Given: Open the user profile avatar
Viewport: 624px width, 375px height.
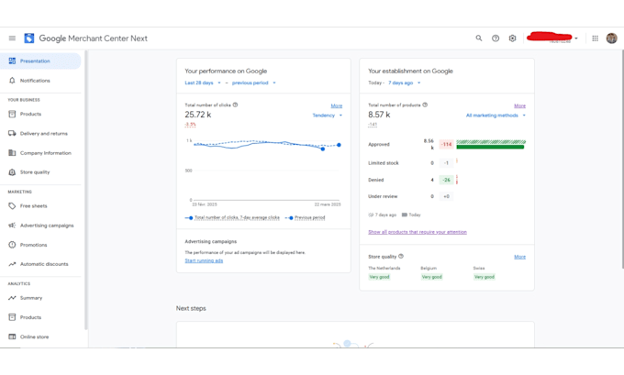Looking at the screenshot, I should 612,39.
